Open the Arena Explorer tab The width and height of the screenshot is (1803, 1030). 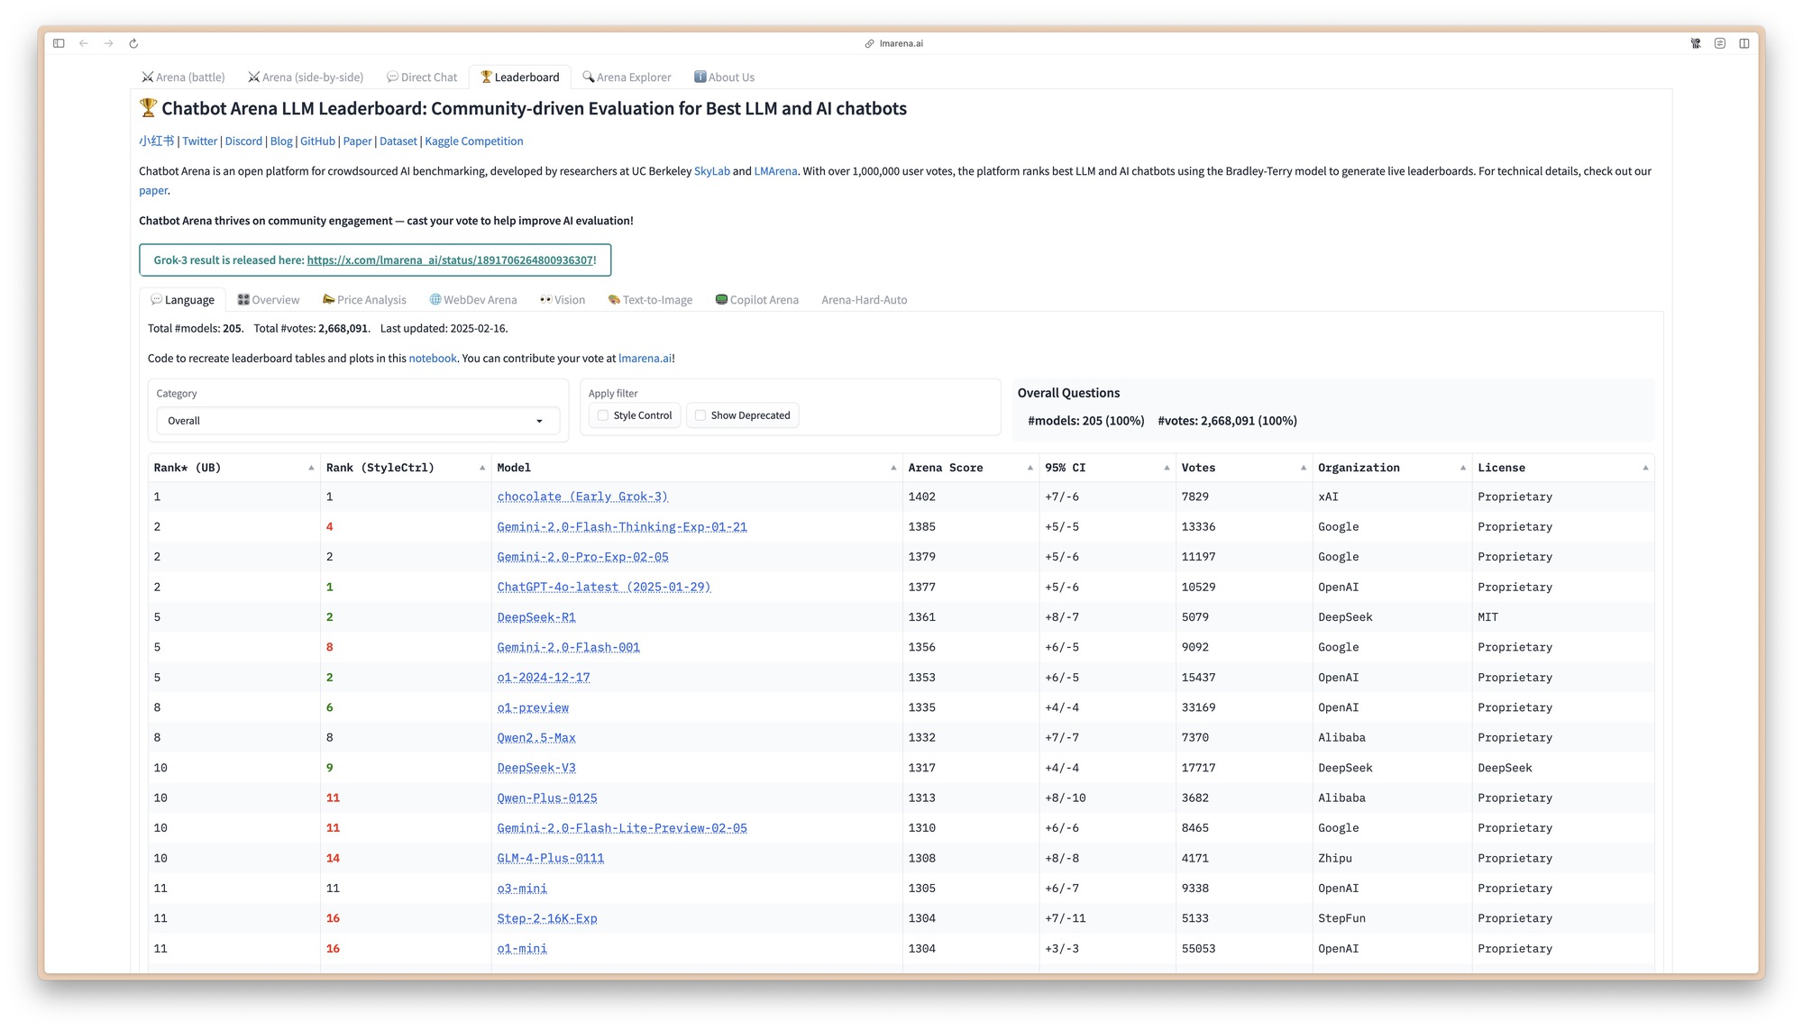[x=627, y=77]
